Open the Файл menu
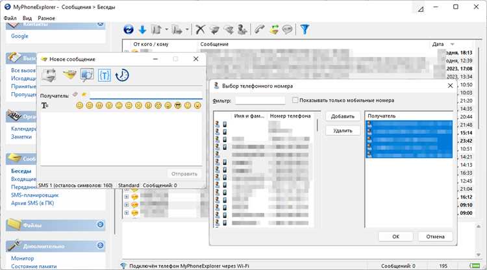487x270 pixels. (x=10, y=18)
